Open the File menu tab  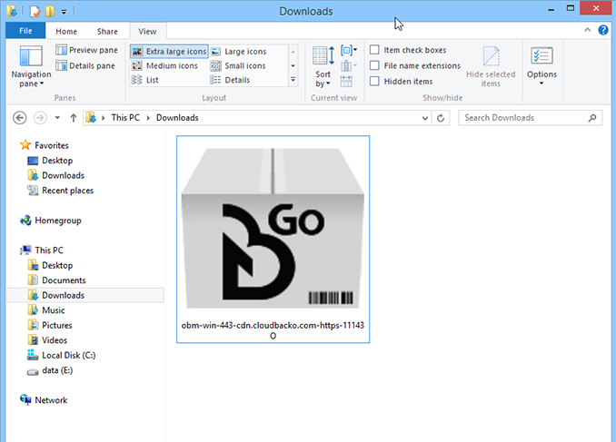25,31
